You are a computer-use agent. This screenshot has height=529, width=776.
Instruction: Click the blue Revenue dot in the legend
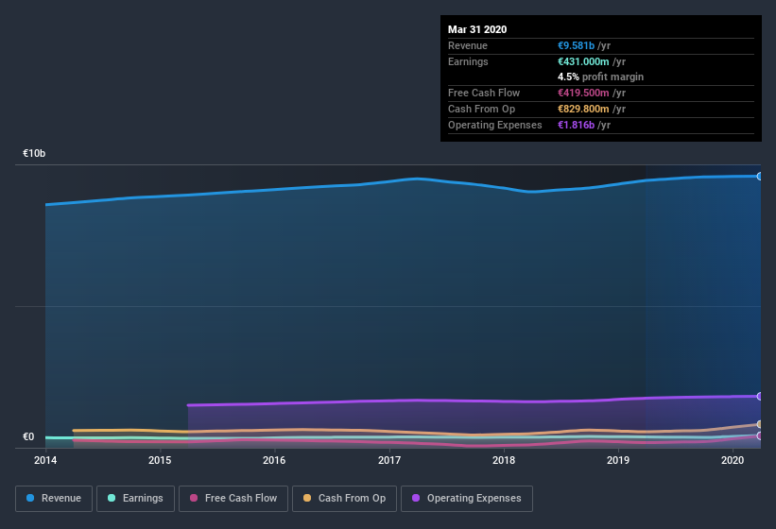tap(30, 498)
